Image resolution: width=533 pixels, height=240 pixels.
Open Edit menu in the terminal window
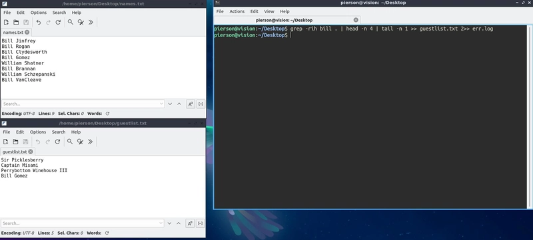[255, 11]
